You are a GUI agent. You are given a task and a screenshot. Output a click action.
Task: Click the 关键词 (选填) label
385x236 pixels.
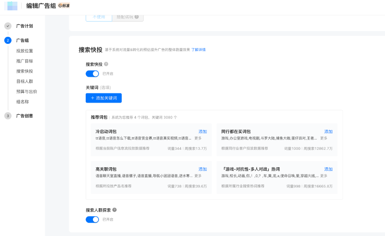98,87
